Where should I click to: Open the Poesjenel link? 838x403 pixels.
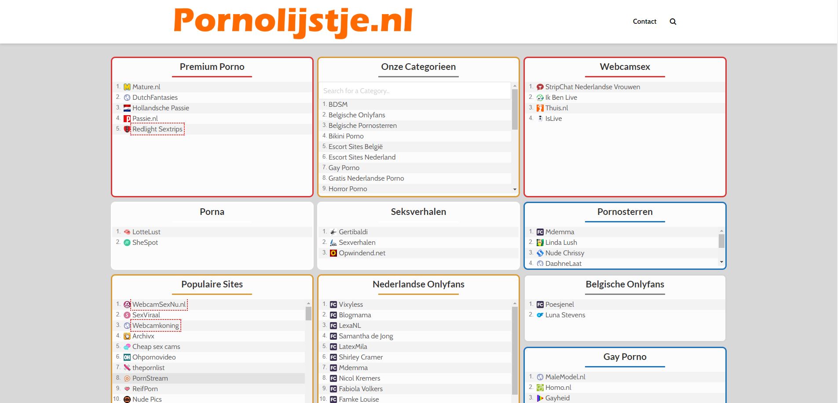tap(560, 305)
